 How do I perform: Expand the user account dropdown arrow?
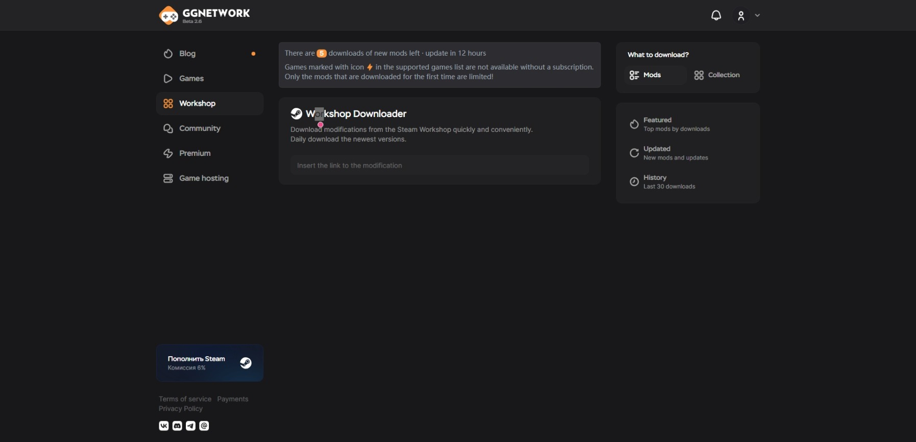tap(758, 15)
